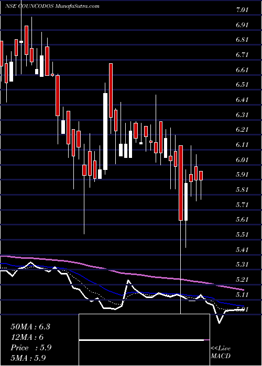The image size is (262, 366).
Task: Click the 50MA : 6.3 readout
Action: (30, 327)
